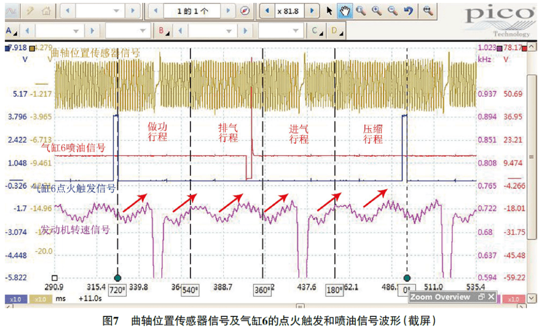Open channel C options button
The width and height of the screenshot is (543, 330).
click(x=317, y=31)
